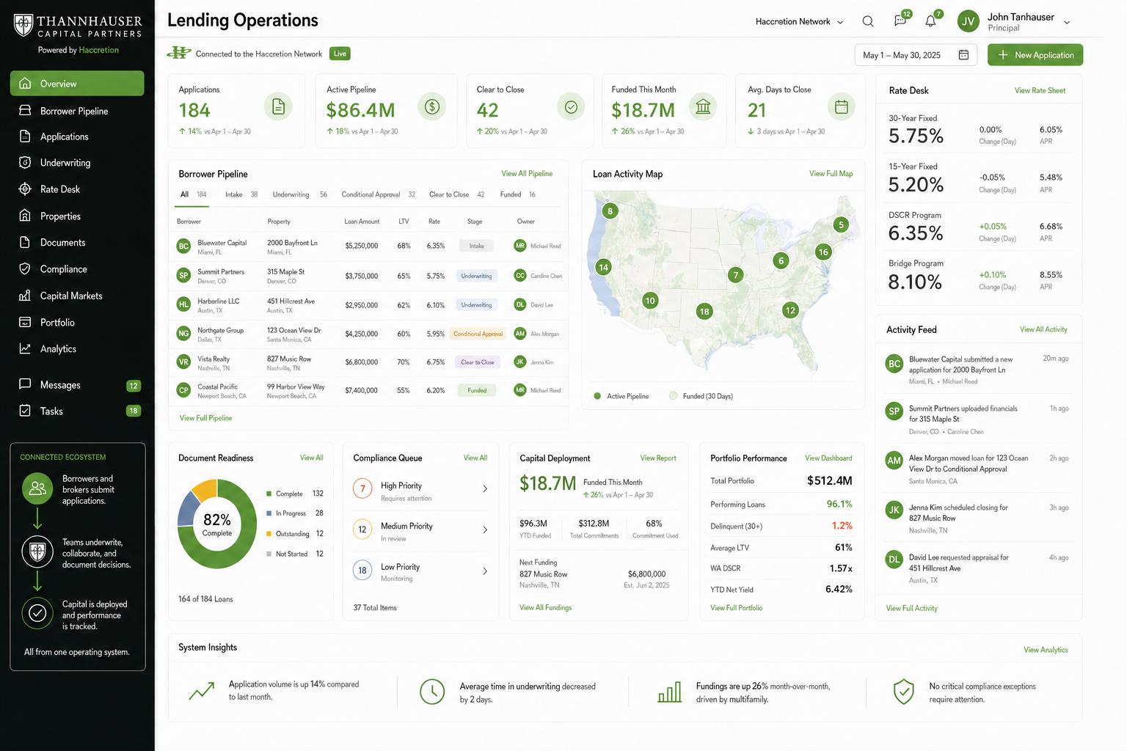Open the notifications bell icon

[x=930, y=21]
